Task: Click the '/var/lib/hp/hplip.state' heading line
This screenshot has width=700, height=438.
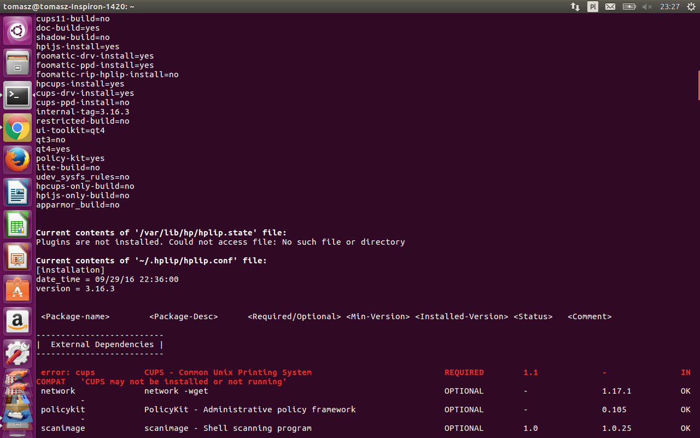Action: pos(161,233)
